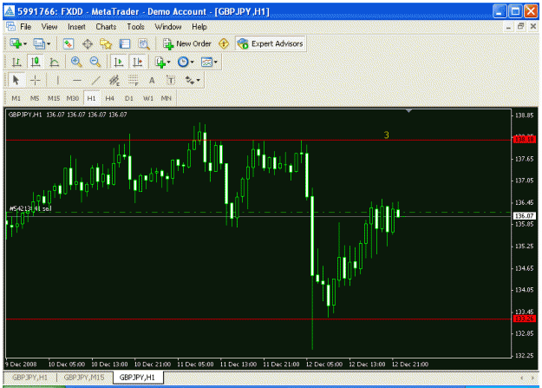Viewport: 542px width, 388px height.
Task: Switch to first GBPJPY,H1 chart tab
Action: click(29, 378)
